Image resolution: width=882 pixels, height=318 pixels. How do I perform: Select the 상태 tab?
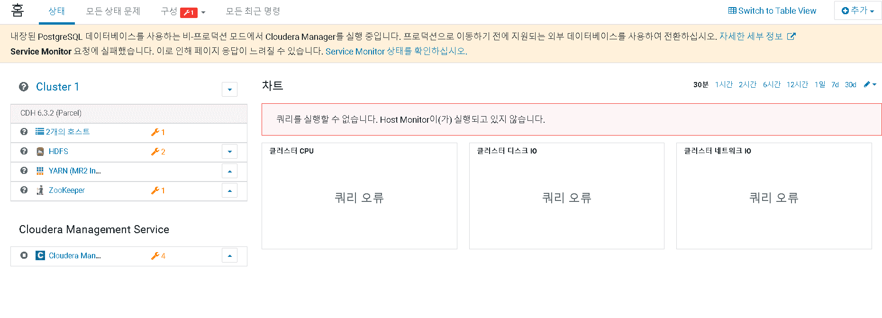[x=57, y=11]
